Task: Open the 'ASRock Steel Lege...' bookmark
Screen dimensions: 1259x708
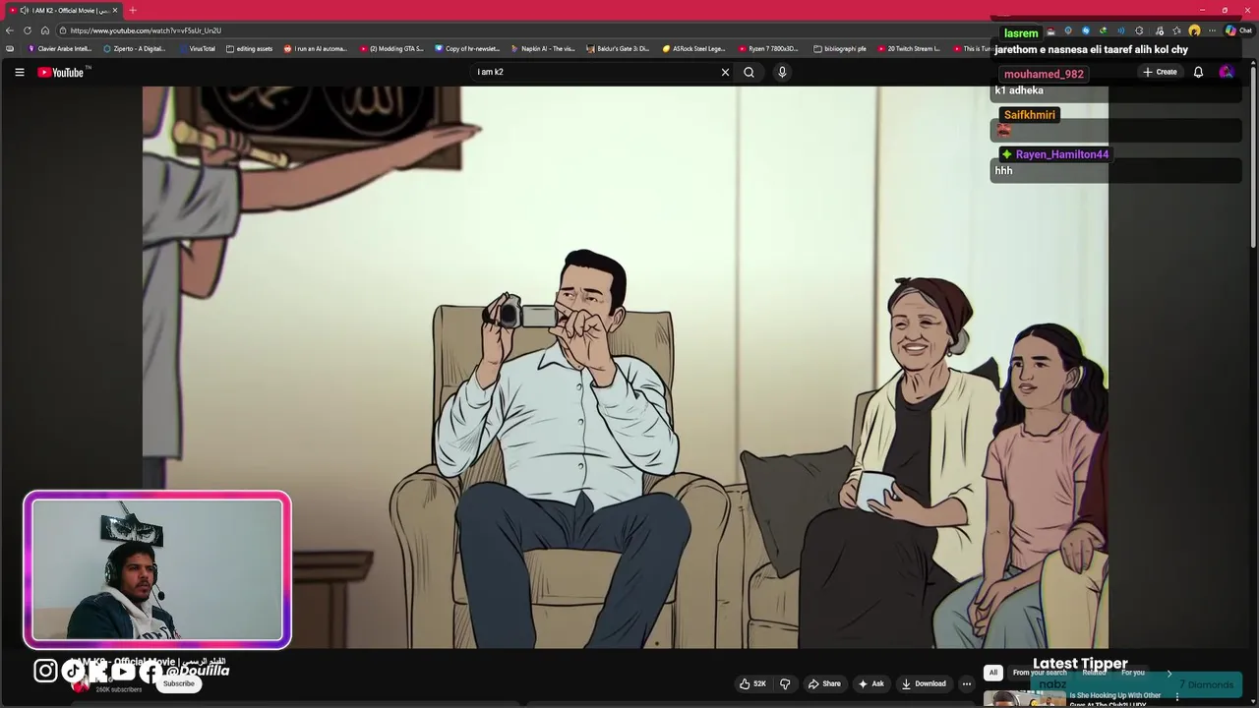Action: click(x=694, y=48)
